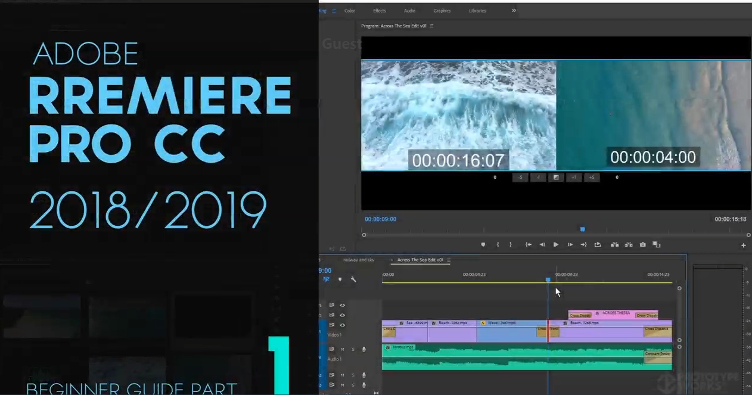Switch to the Graphics workspace
The width and height of the screenshot is (752, 395).
(x=442, y=11)
